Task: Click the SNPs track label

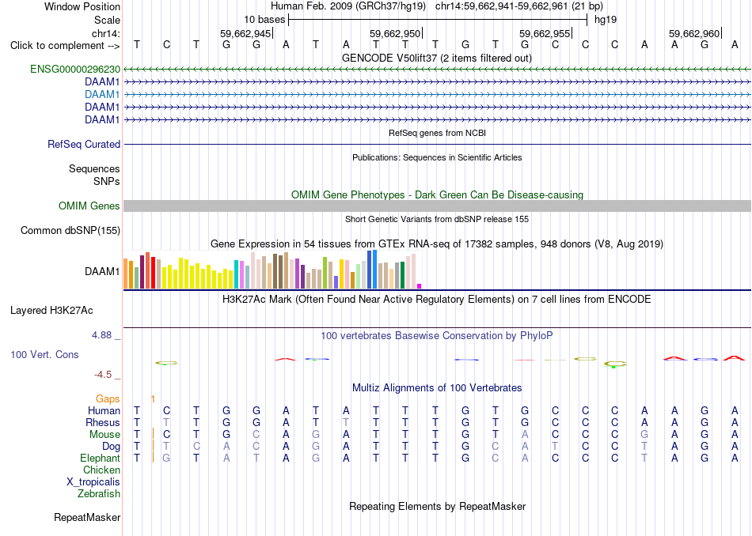Action: click(x=107, y=181)
